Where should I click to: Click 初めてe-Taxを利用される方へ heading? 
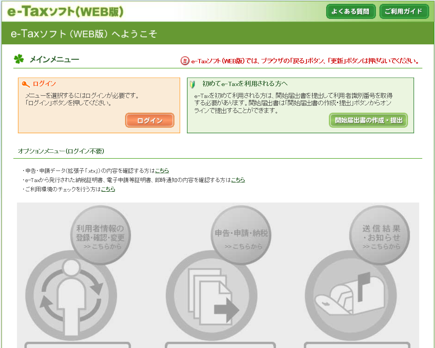pyautogui.click(x=245, y=84)
